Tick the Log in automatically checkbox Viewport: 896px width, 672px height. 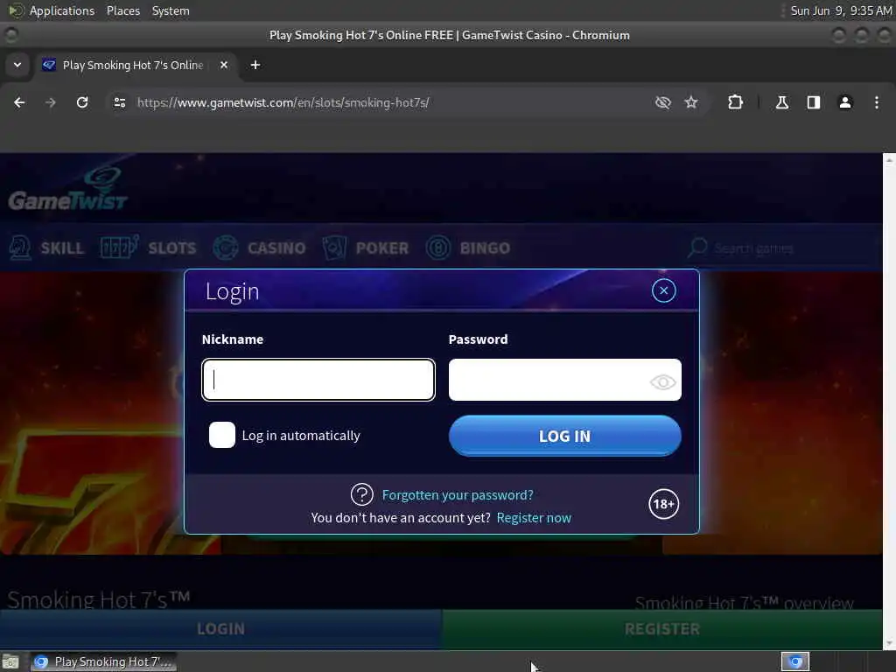pyautogui.click(x=221, y=435)
